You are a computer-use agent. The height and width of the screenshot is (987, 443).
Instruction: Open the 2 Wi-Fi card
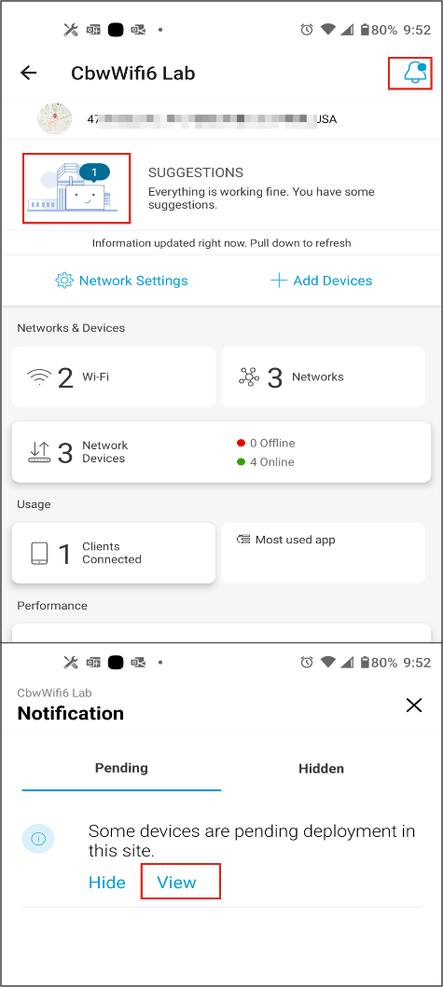(x=114, y=377)
